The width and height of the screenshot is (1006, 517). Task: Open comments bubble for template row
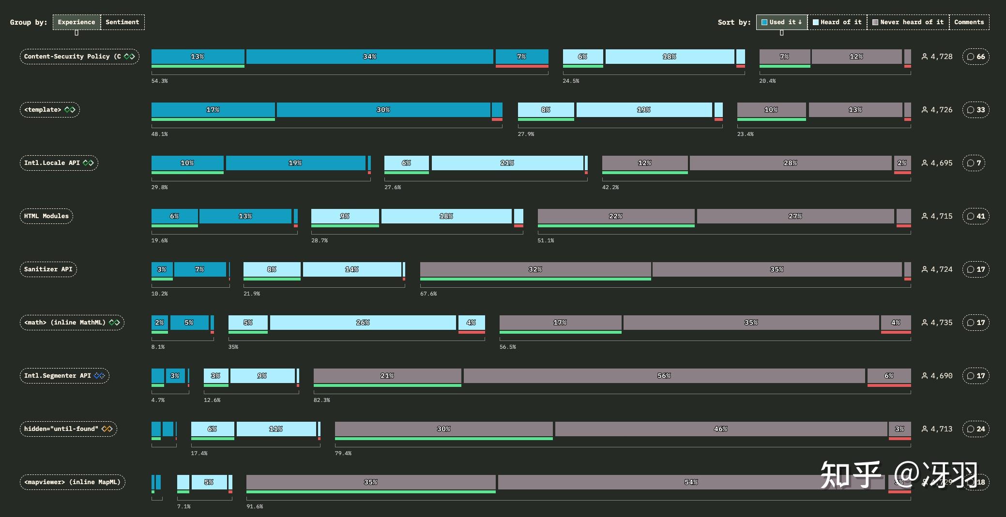click(x=976, y=110)
